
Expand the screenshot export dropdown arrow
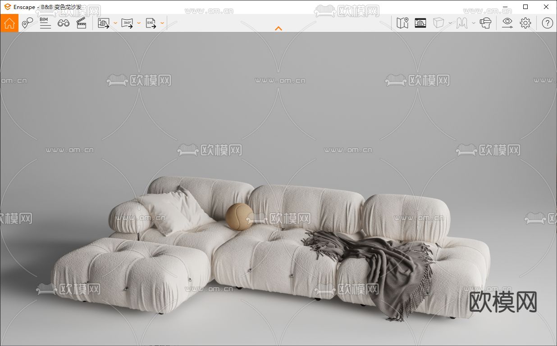point(115,23)
